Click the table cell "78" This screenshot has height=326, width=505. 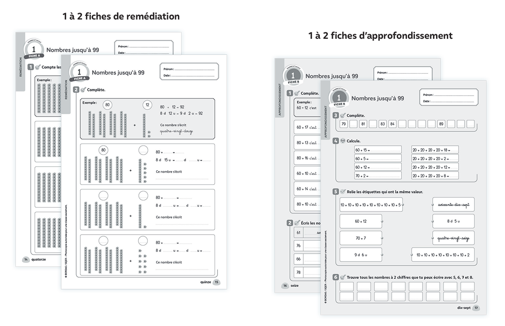click(x=298, y=273)
